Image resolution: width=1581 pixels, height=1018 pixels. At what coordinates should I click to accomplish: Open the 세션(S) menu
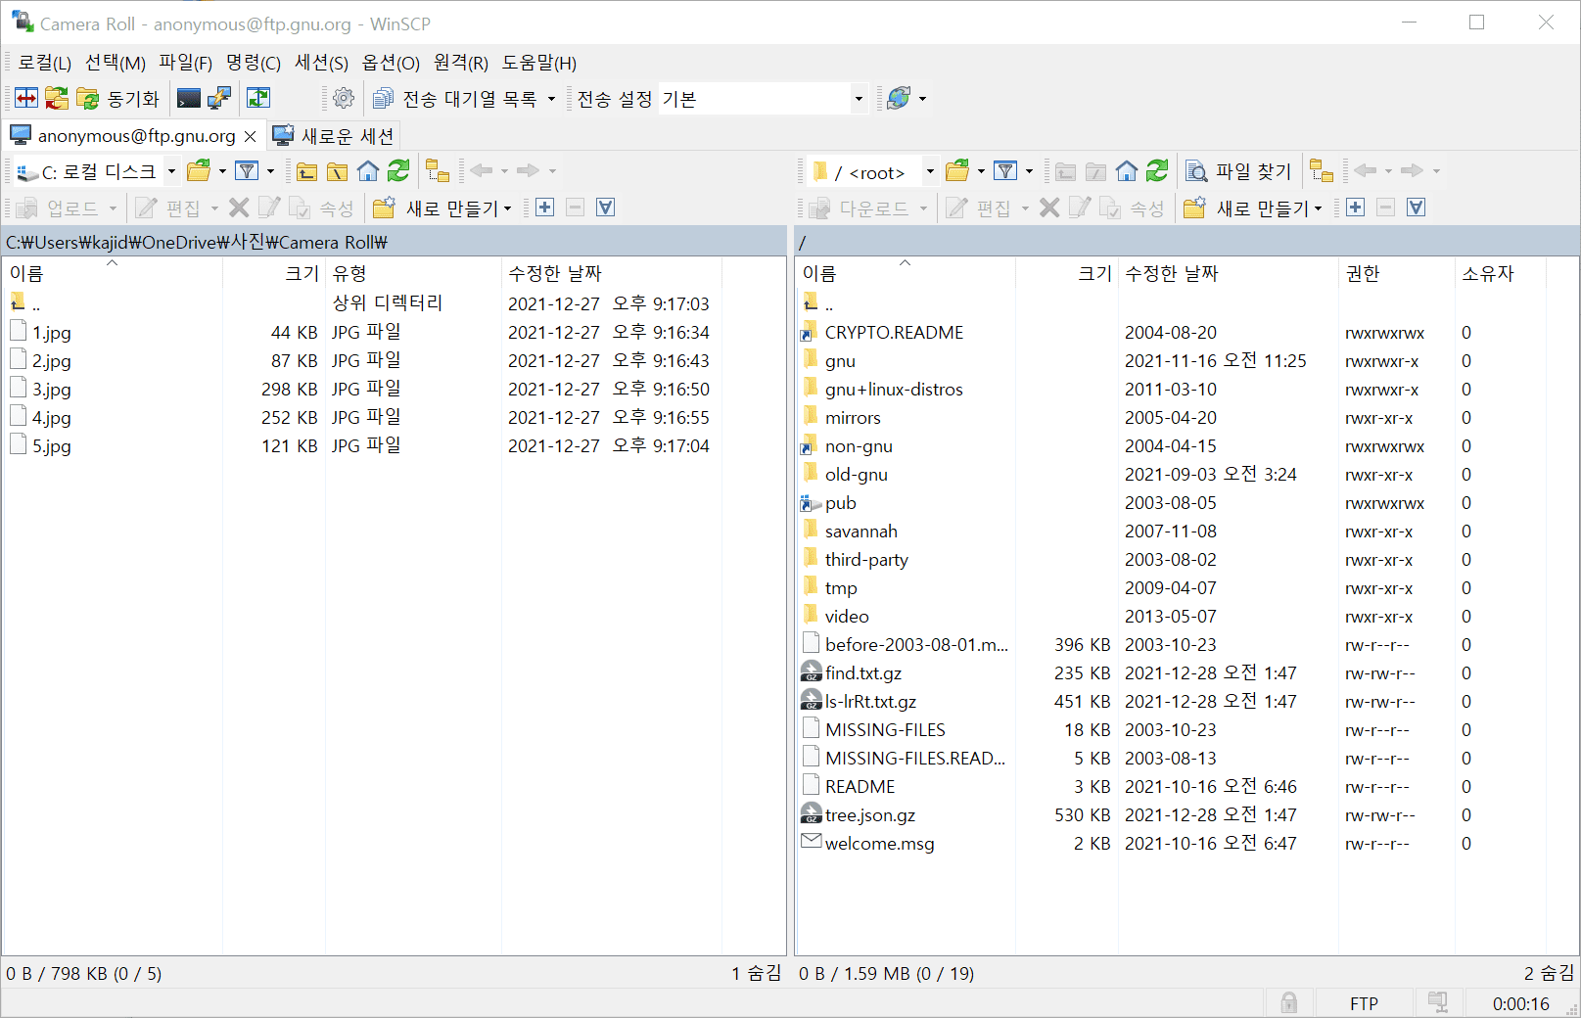pyautogui.click(x=322, y=63)
